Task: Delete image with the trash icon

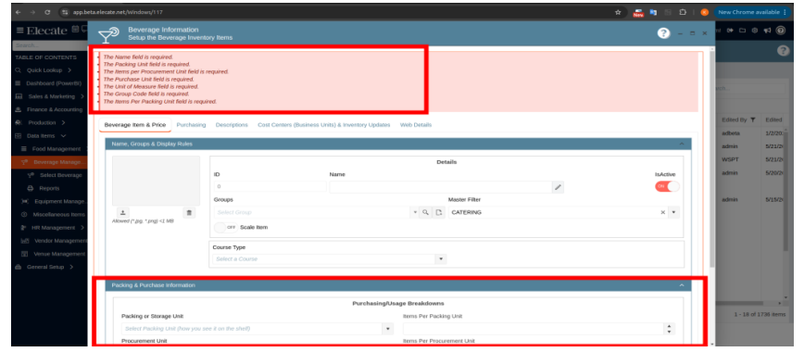Action: 189,212
